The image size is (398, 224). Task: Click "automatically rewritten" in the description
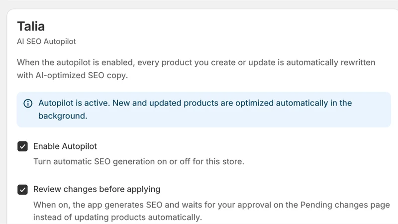click(x=331, y=63)
